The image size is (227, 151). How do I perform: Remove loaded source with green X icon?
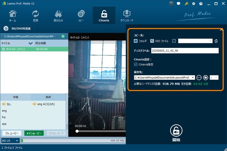tap(63, 36)
